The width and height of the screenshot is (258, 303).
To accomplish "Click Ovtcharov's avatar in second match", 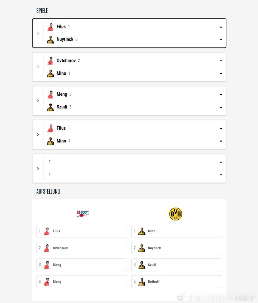I will click(x=50, y=61).
